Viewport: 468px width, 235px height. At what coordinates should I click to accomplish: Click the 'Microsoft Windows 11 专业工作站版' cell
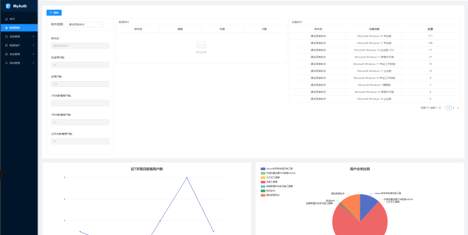(374, 64)
